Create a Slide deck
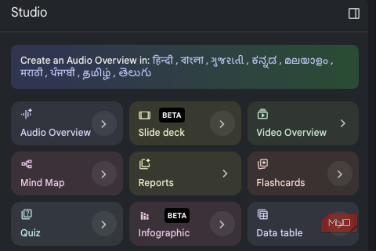Viewport: 376px width, 251px height. tap(185, 123)
